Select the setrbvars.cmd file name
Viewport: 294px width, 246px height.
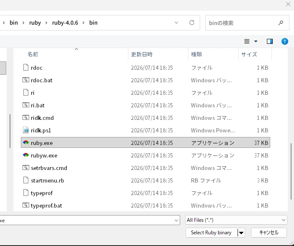49,168
